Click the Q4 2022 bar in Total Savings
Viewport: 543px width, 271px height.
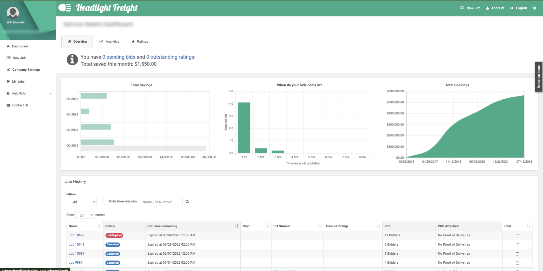94,96
